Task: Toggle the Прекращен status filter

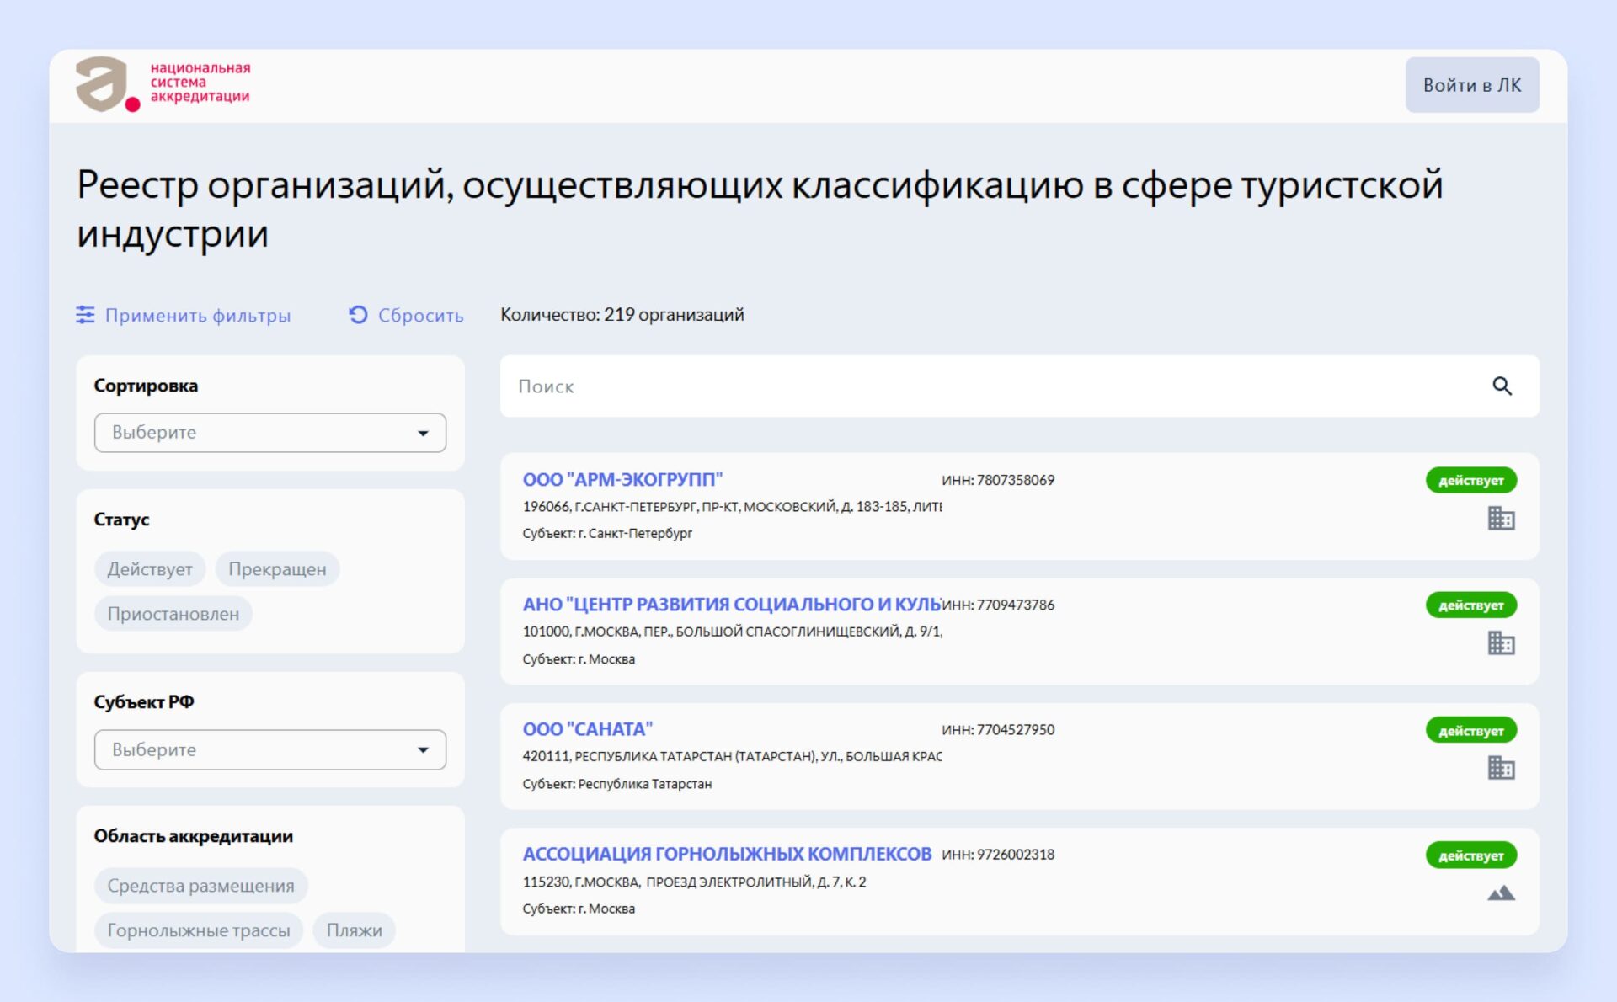Action: click(277, 569)
